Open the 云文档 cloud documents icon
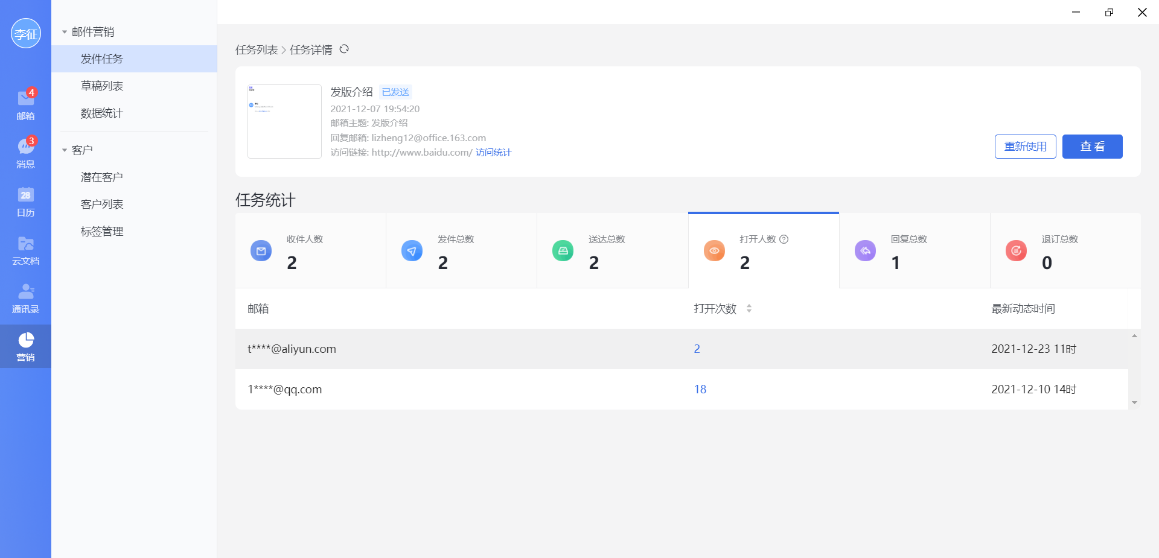The image size is (1159, 558). 25,249
